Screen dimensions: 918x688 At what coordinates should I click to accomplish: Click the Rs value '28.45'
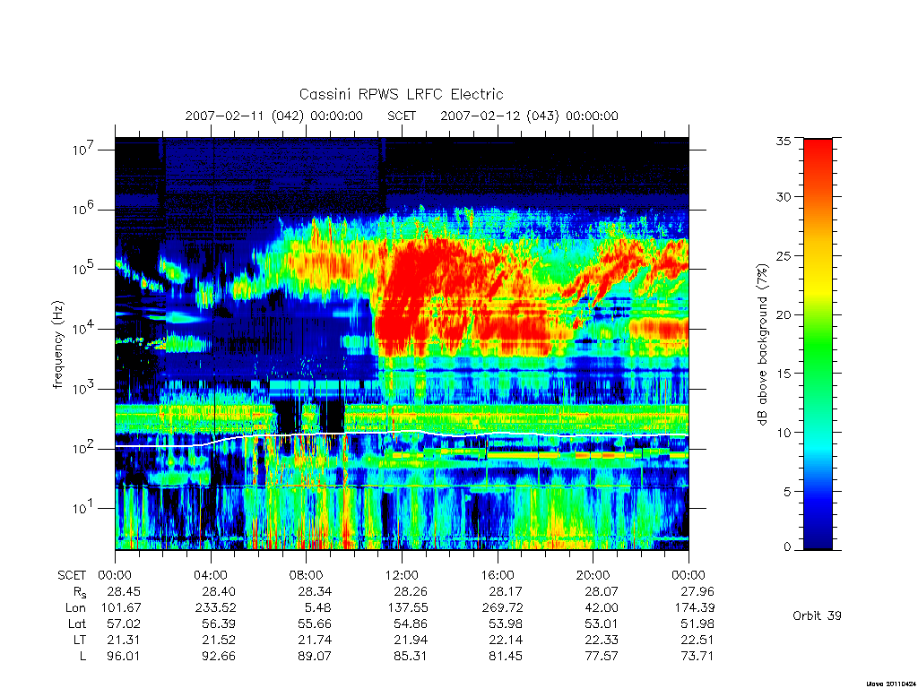(124, 591)
